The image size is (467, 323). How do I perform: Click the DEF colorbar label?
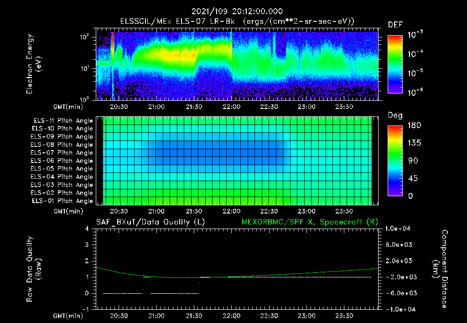[395, 25]
